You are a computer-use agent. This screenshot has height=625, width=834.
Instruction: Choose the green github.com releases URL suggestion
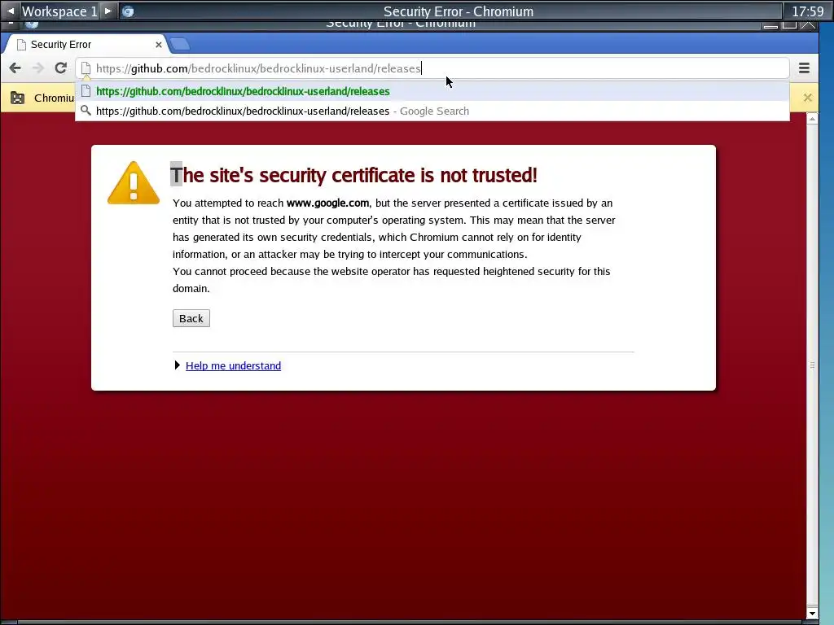(x=432, y=91)
